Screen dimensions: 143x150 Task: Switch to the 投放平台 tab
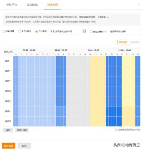coord(12,5)
